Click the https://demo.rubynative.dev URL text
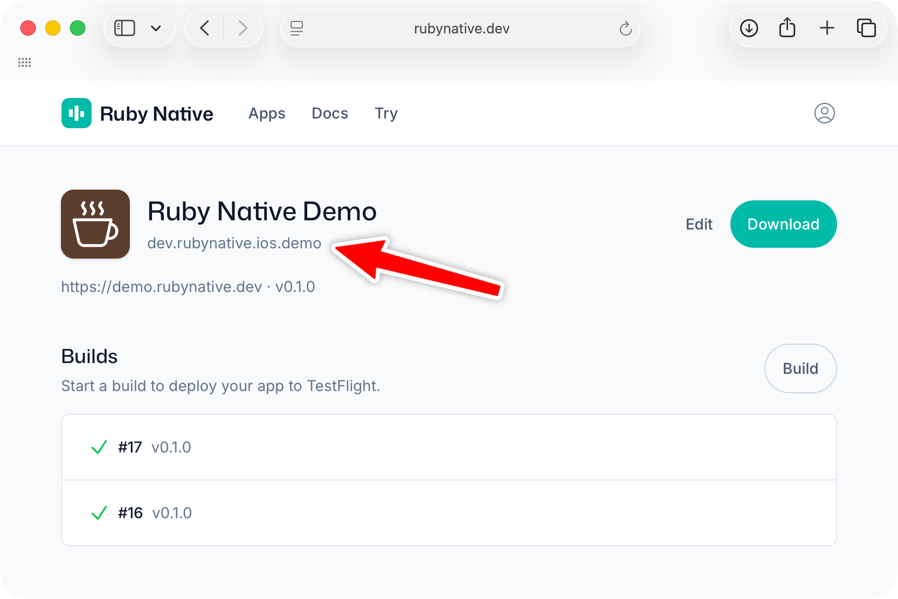 coord(161,287)
